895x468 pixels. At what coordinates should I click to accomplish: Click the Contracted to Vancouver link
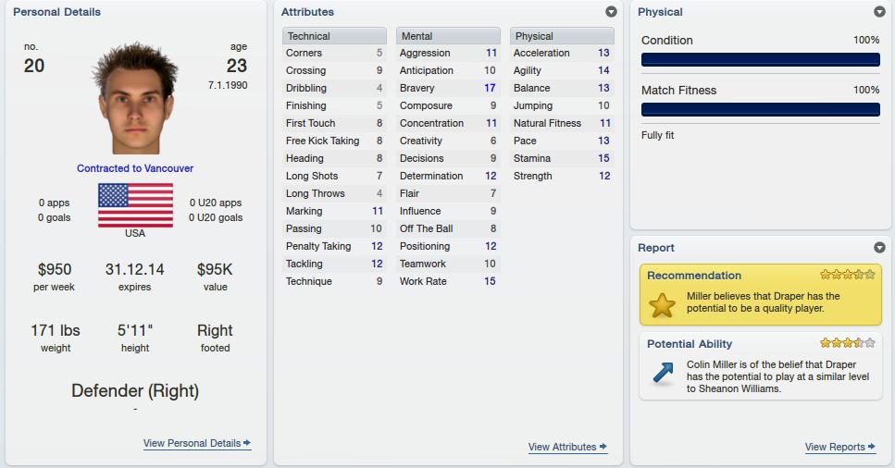(135, 168)
